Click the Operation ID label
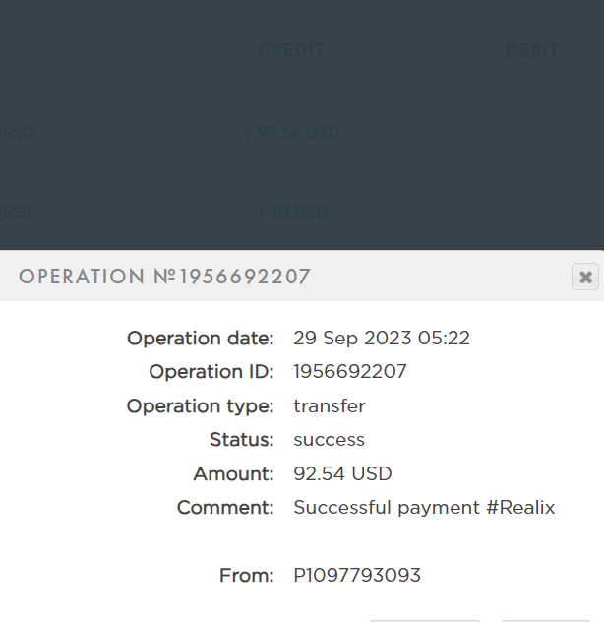604x622 pixels. [x=211, y=372]
